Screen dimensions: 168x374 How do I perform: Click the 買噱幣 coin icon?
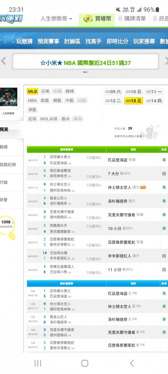88,19
